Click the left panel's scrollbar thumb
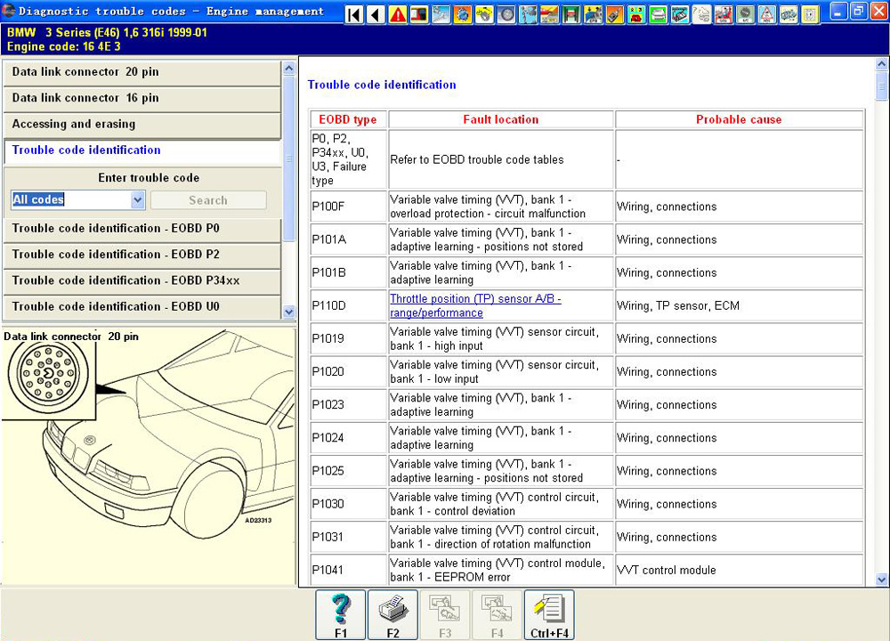890x641 pixels. click(289, 159)
